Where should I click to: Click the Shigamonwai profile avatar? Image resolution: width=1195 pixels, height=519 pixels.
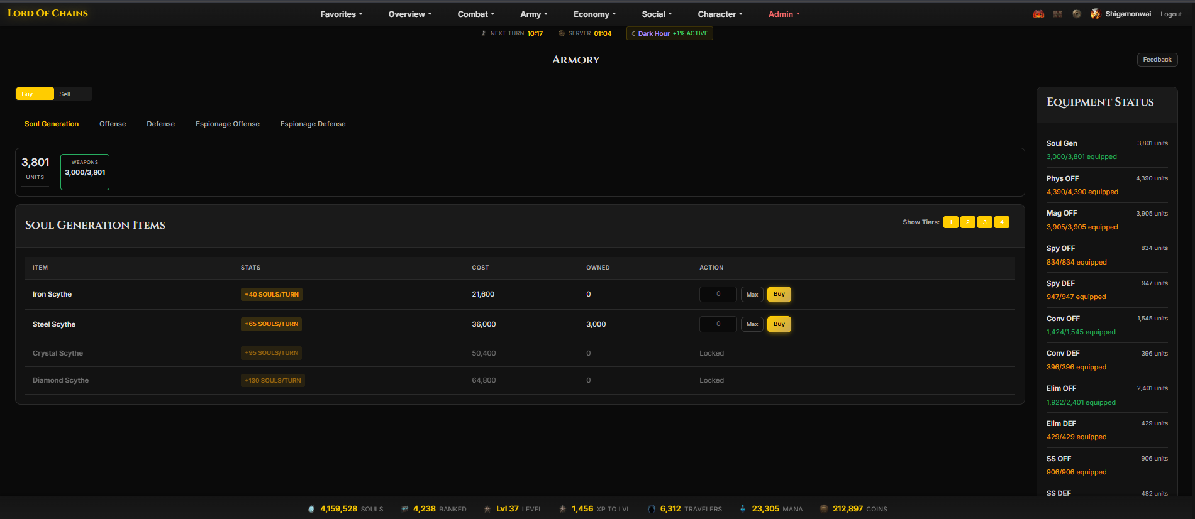coord(1096,14)
